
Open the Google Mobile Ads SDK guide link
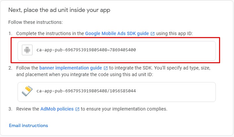(x=117, y=33)
